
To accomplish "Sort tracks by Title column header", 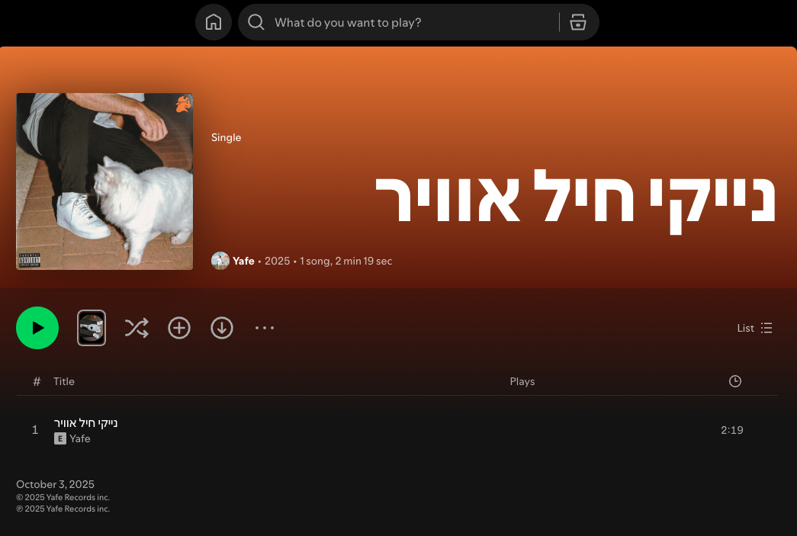I will [x=64, y=381].
